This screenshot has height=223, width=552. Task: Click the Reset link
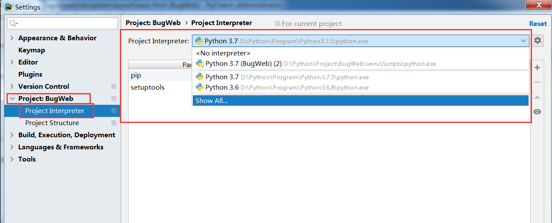538,24
